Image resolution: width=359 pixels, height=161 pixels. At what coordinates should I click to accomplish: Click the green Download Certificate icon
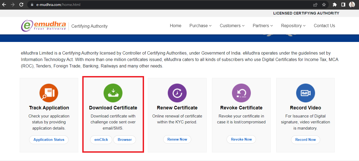click(x=113, y=93)
